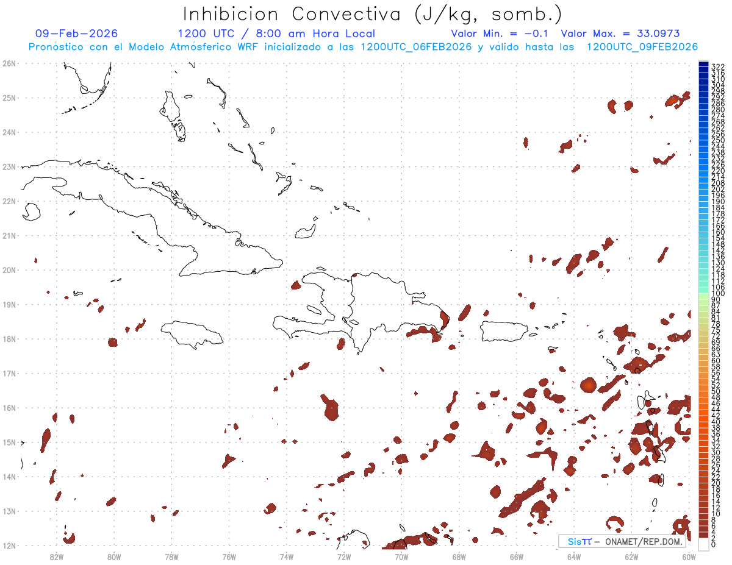Viewport: 732px width, 565px height.
Task: Click the 22N latitude axis label
Action: click(x=9, y=201)
